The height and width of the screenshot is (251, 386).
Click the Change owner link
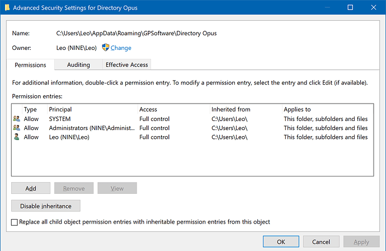[x=121, y=48]
